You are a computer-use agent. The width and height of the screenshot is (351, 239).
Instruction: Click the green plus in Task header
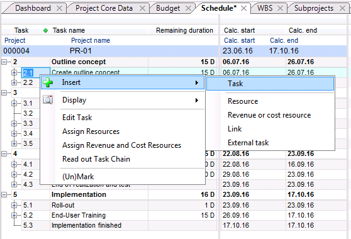[x=45, y=31]
